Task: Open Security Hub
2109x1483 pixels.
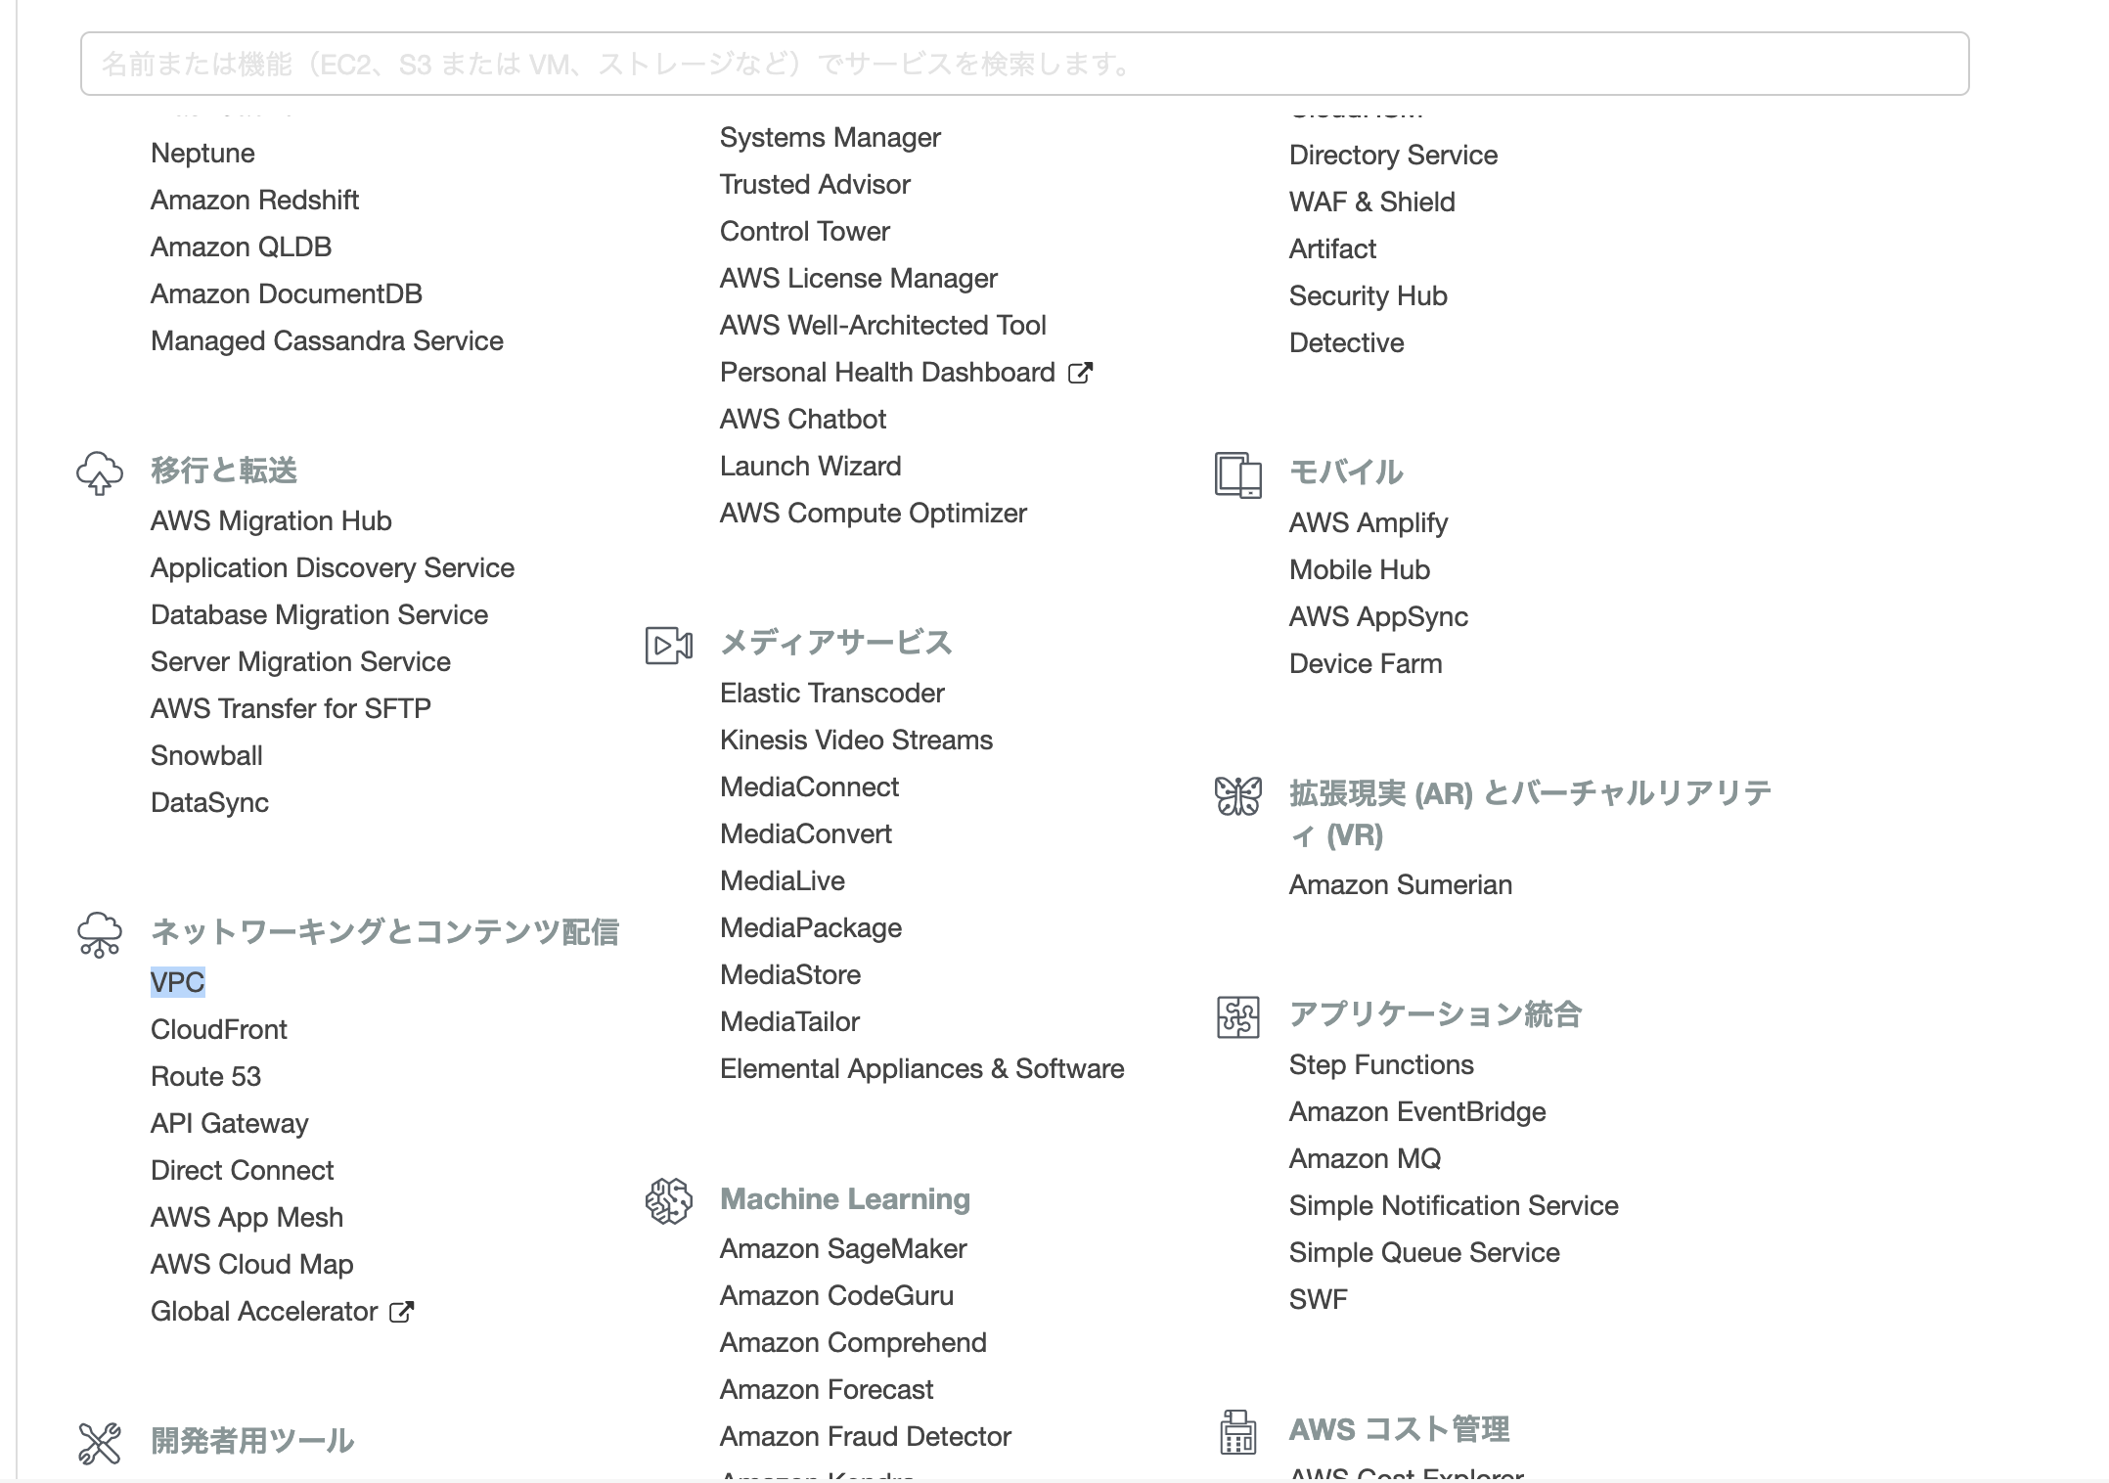Action: [1369, 295]
